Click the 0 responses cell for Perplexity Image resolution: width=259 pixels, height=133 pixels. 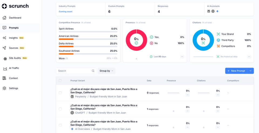[x=153, y=93]
